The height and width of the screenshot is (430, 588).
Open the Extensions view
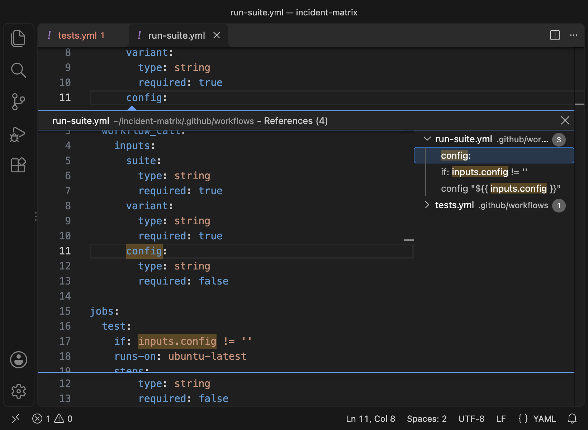click(x=18, y=165)
